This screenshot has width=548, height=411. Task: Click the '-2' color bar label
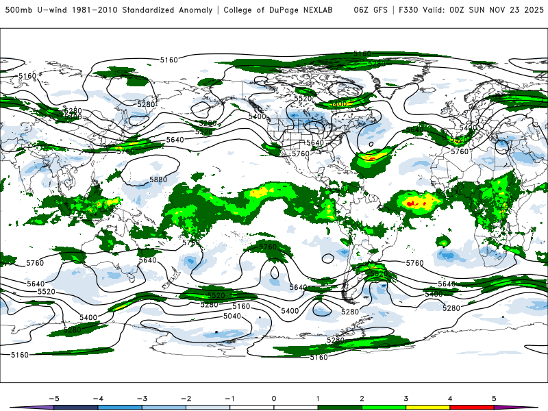(186, 399)
